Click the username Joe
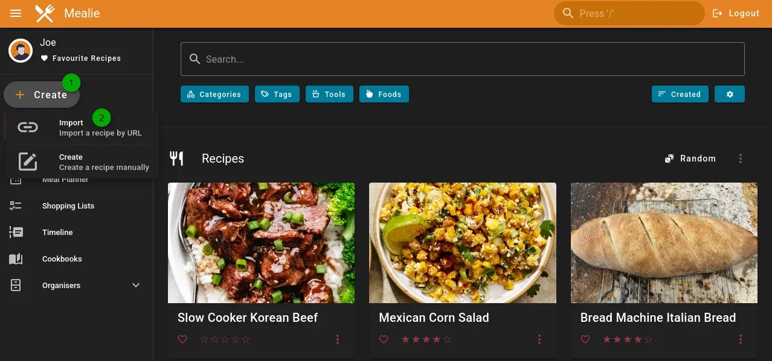Image resolution: width=772 pixels, height=361 pixels. [48, 42]
